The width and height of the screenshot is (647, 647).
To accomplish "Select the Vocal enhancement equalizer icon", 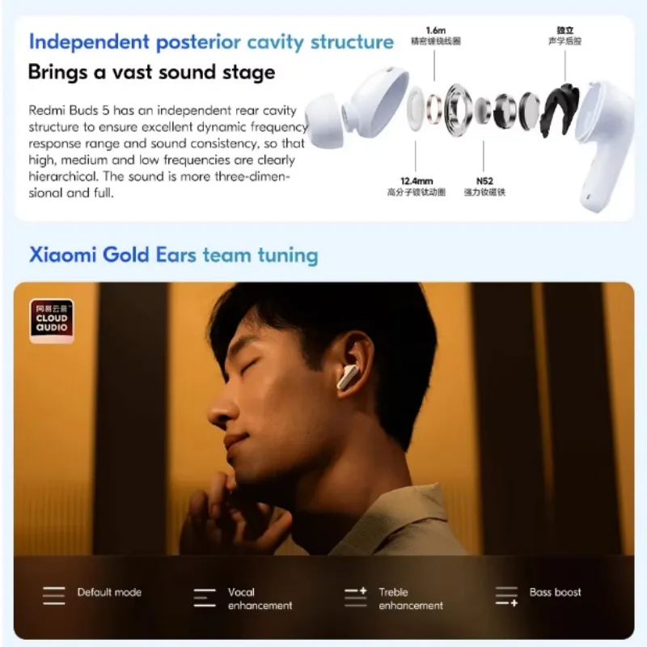I will (x=205, y=598).
